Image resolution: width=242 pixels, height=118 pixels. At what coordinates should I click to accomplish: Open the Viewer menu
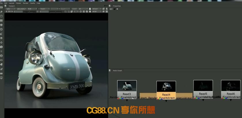click(x=18, y=3)
